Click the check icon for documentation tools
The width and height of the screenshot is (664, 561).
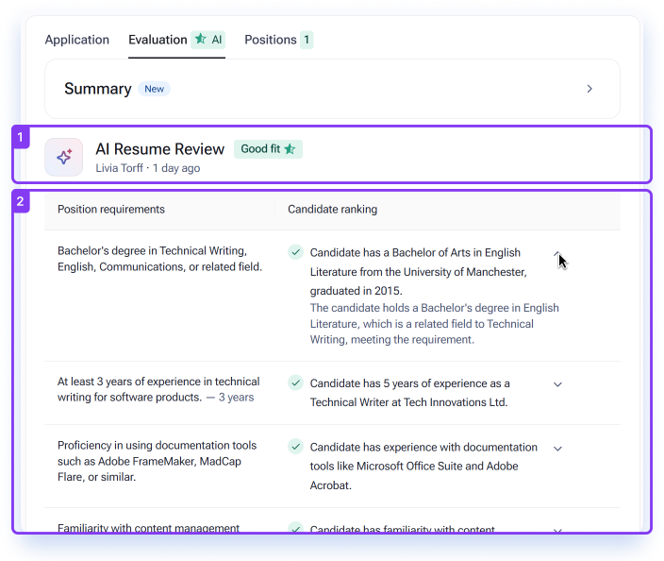click(x=295, y=447)
